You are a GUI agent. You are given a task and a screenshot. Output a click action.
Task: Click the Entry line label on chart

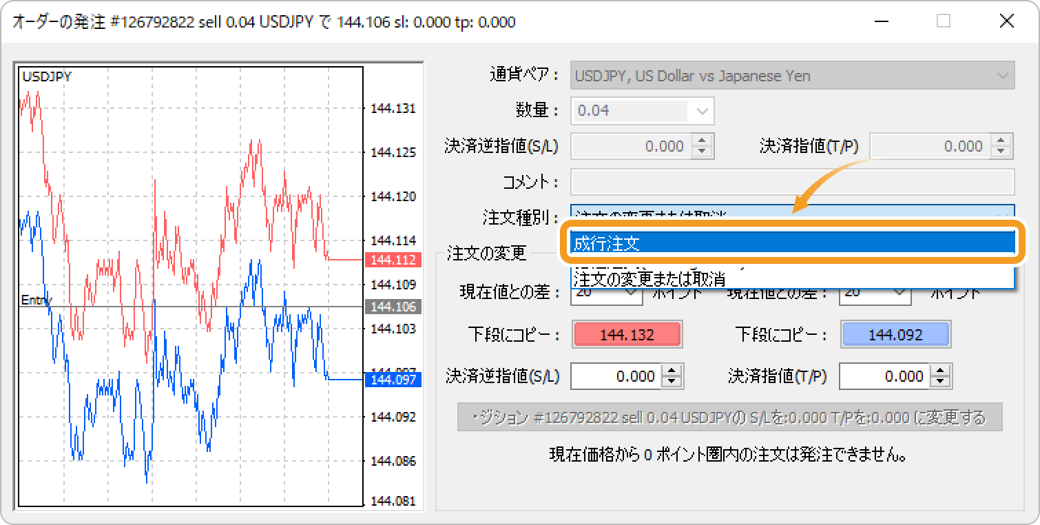tap(37, 300)
